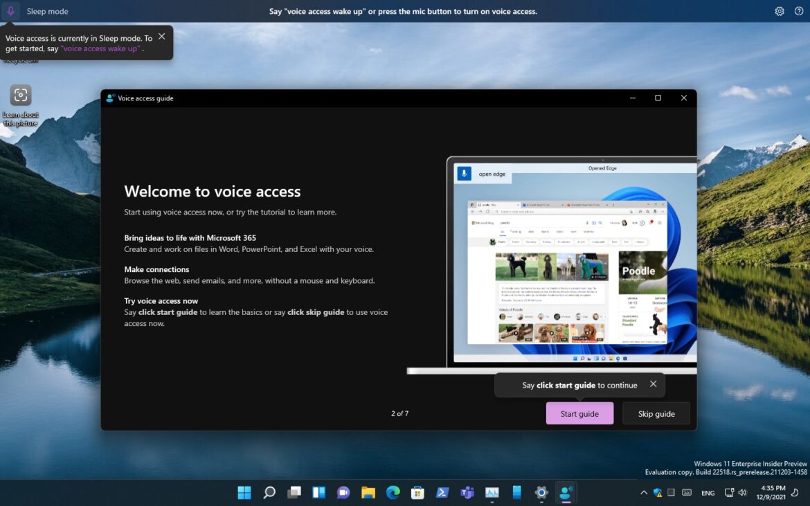Open Microsoft Teams from the taskbar

coord(467,492)
